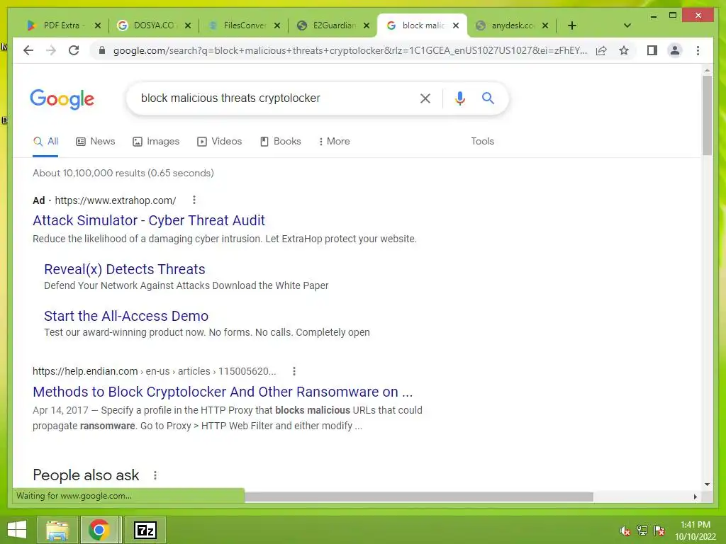Show News results

point(96,142)
